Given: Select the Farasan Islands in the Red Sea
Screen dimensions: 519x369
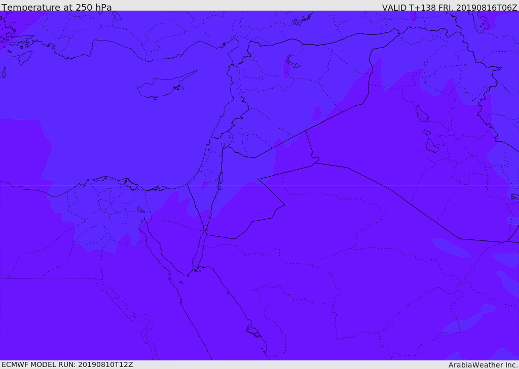Looking at the screenshot, I should click(254, 332).
